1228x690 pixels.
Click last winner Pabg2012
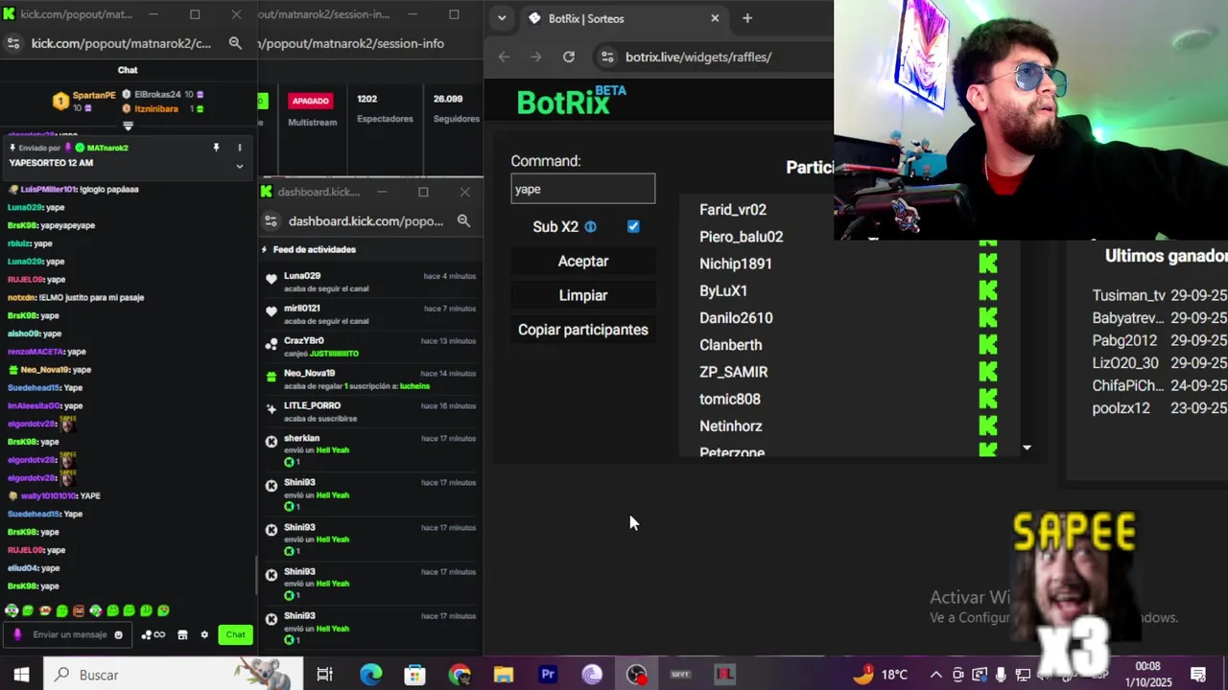[x=1124, y=340]
